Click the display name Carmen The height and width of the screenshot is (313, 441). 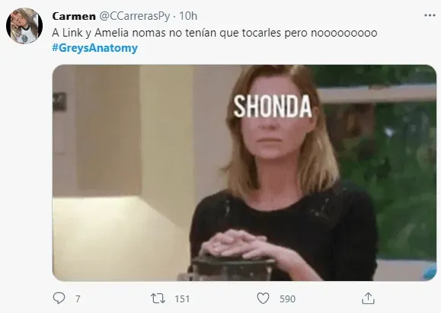point(74,16)
